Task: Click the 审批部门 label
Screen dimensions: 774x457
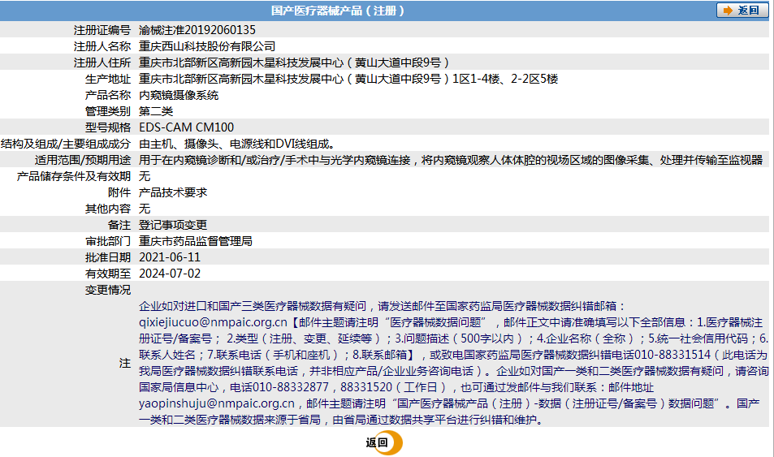Action: [107, 241]
